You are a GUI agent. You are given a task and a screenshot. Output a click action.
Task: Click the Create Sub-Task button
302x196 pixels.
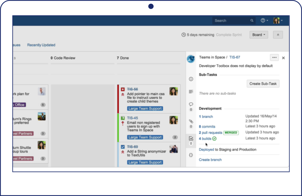263,84
